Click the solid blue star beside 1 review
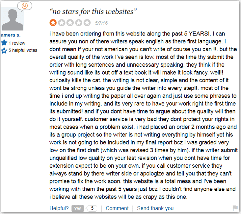Image resolution: width=241 pixels, height=214 pixels. tap(4, 43)
